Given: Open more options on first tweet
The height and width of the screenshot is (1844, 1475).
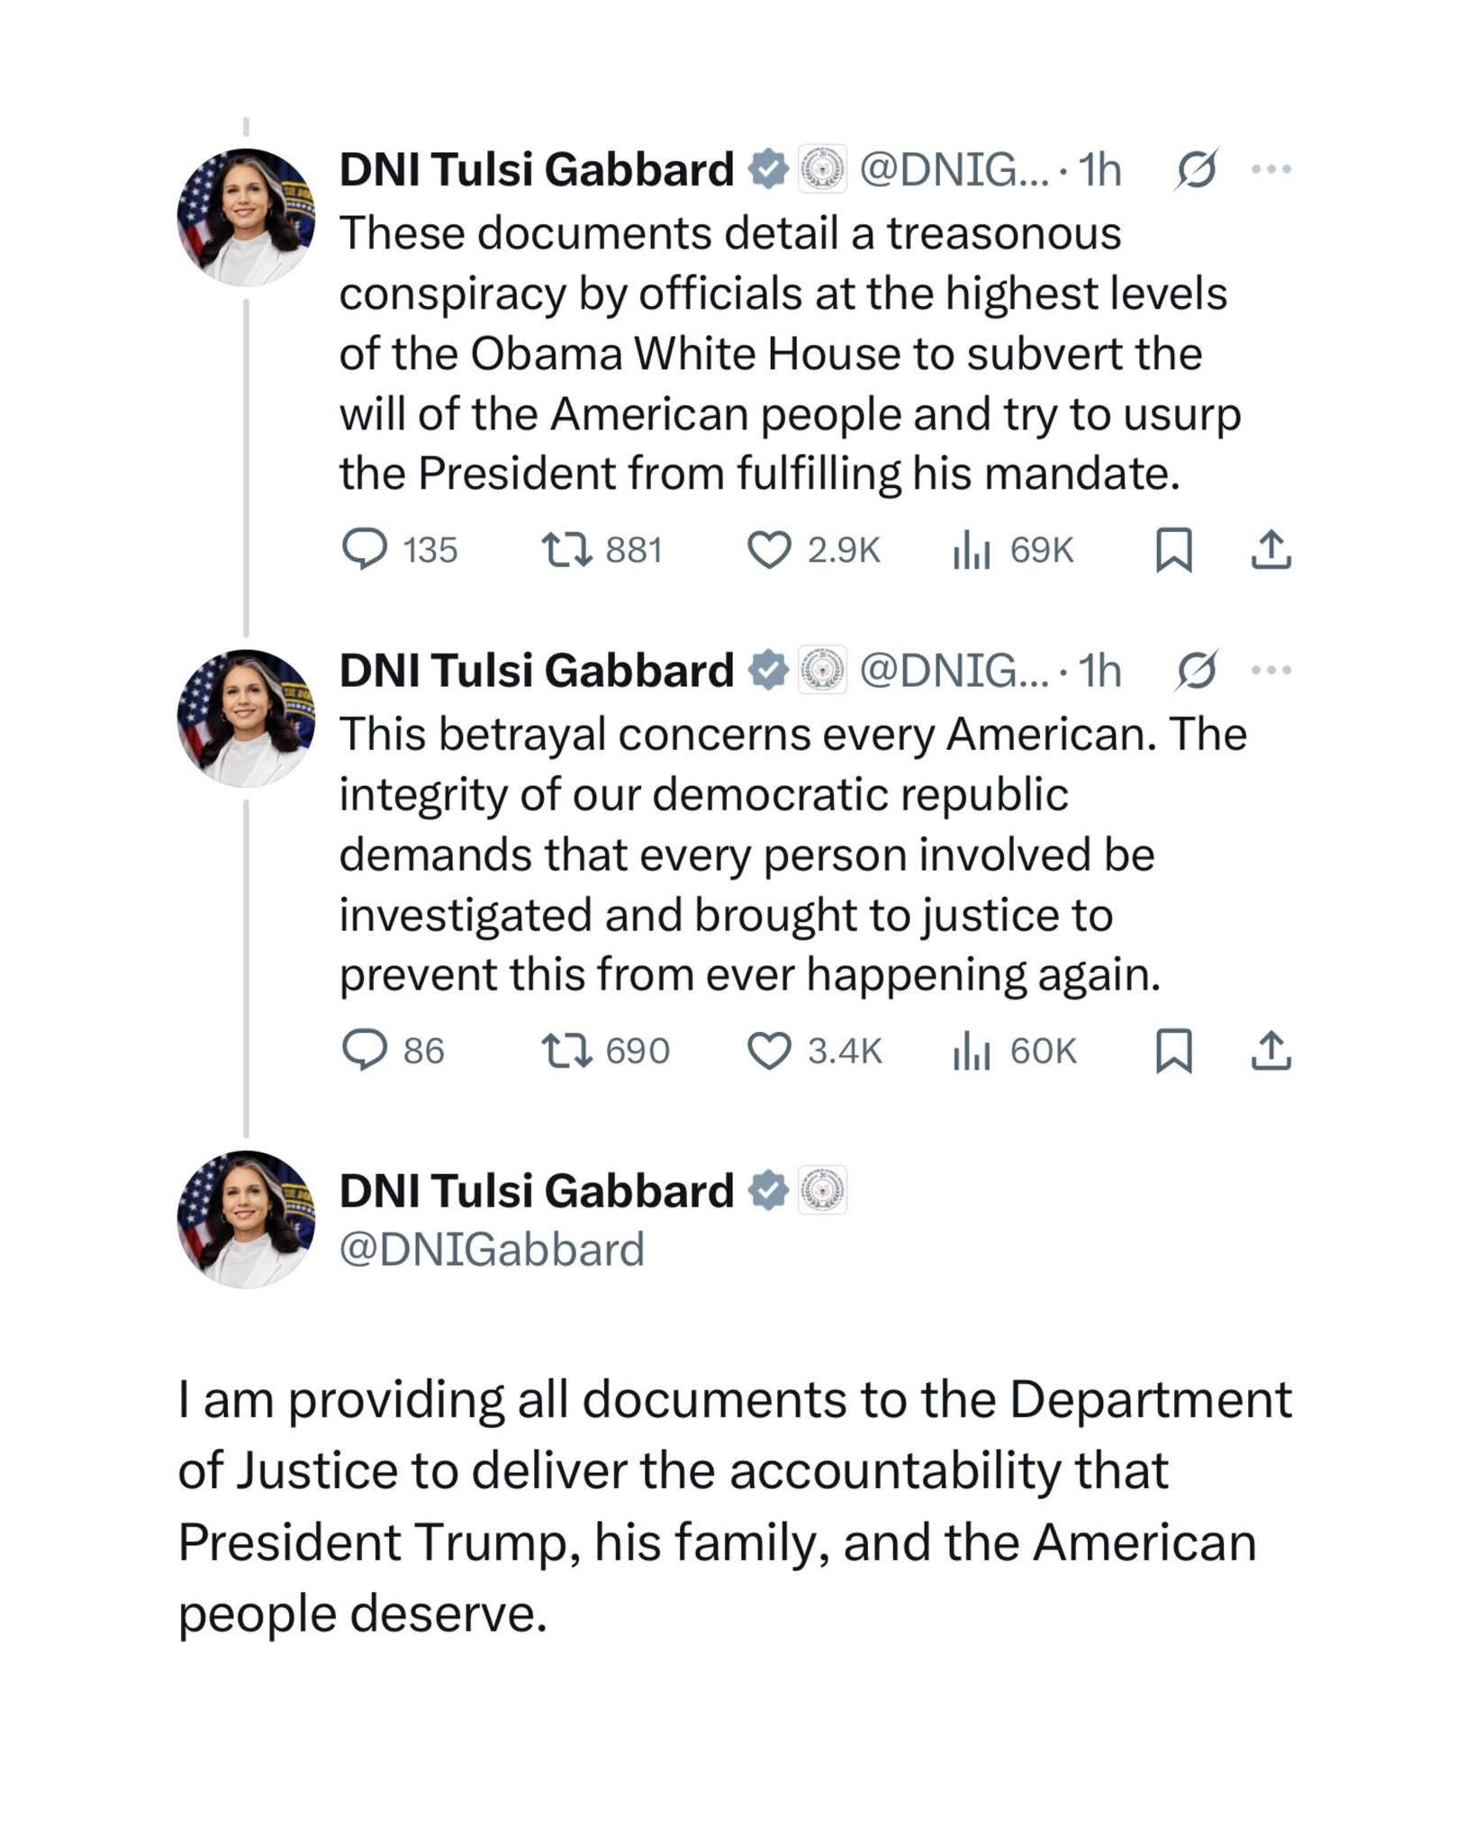Looking at the screenshot, I should pos(1271,168).
